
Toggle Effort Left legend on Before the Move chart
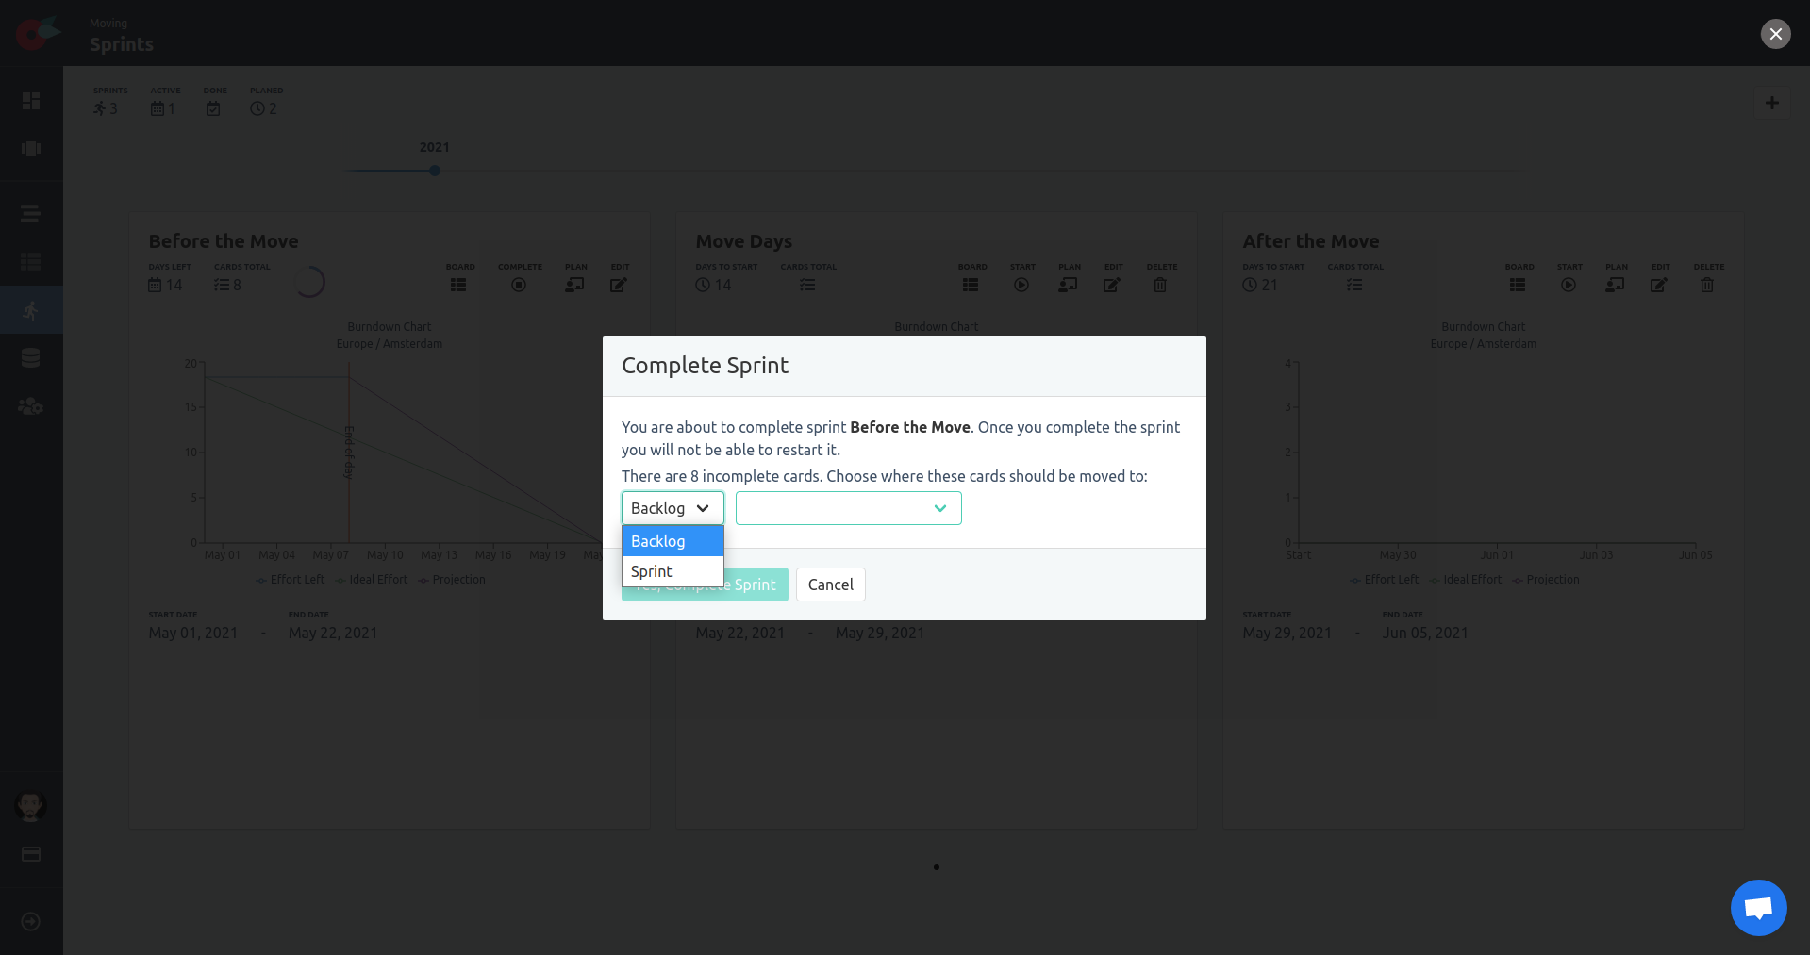[291, 580]
